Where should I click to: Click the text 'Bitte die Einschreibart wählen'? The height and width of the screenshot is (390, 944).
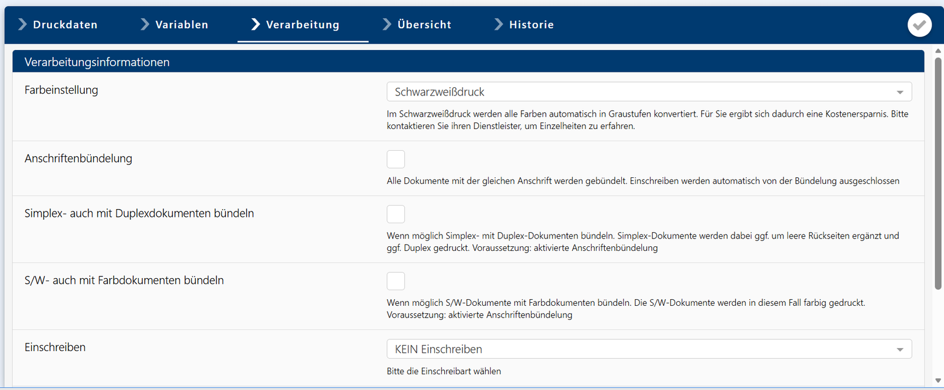(444, 371)
